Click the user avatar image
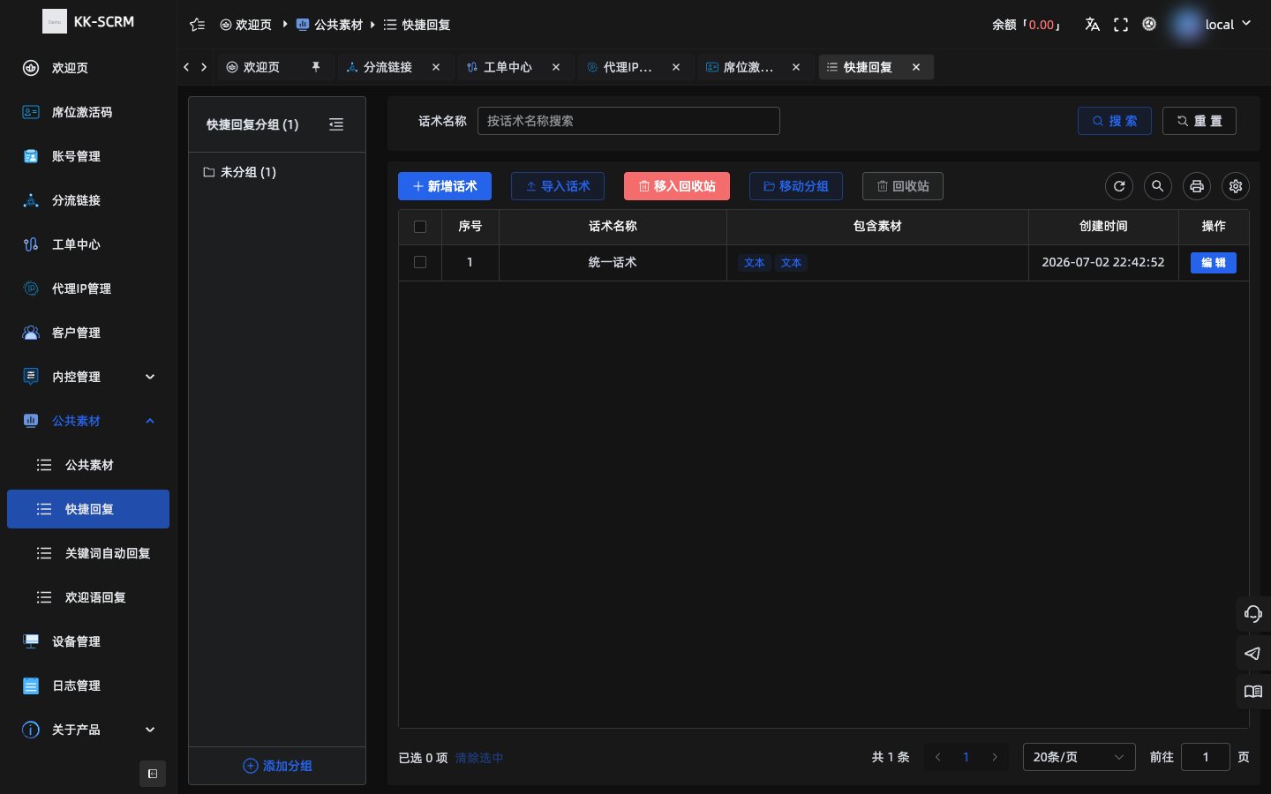The height and width of the screenshot is (794, 1271). point(1187,25)
